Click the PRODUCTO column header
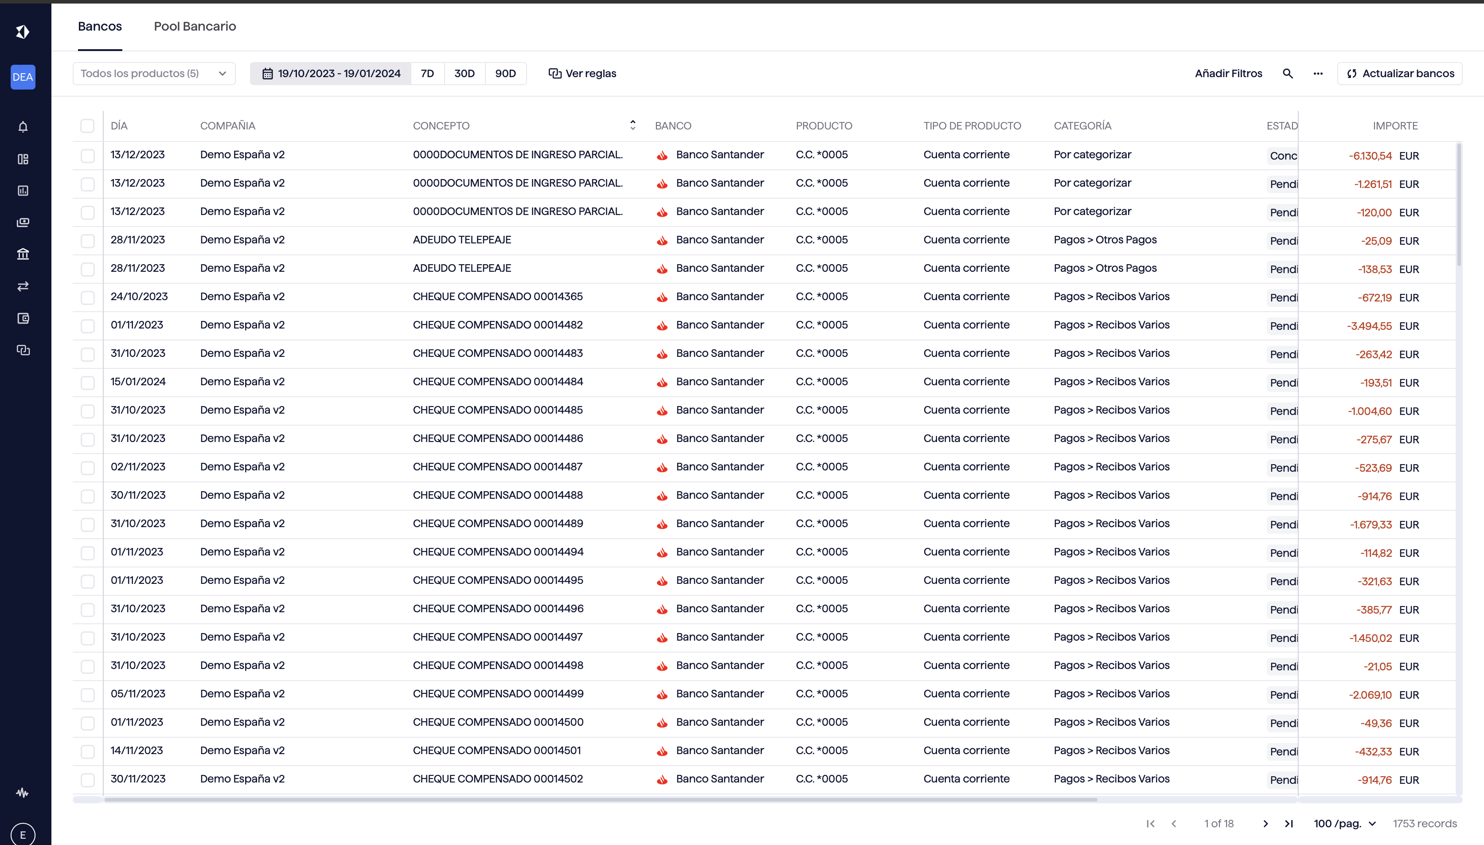The width and height of the screenshot is (1484, 845). pyautogui.click(x=824, y=126)
